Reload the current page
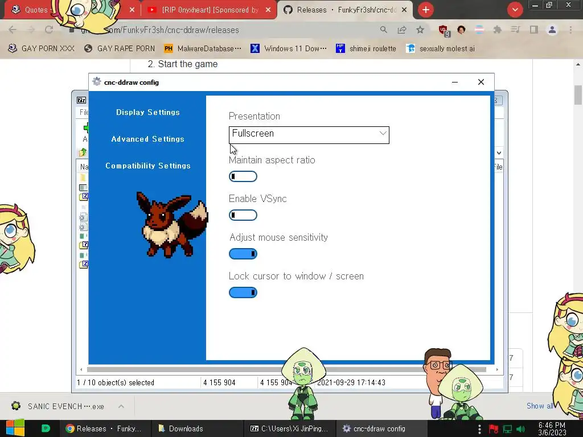Image resolution: width=583 pixels, height=437 pixels. click(x=49, y=30)
